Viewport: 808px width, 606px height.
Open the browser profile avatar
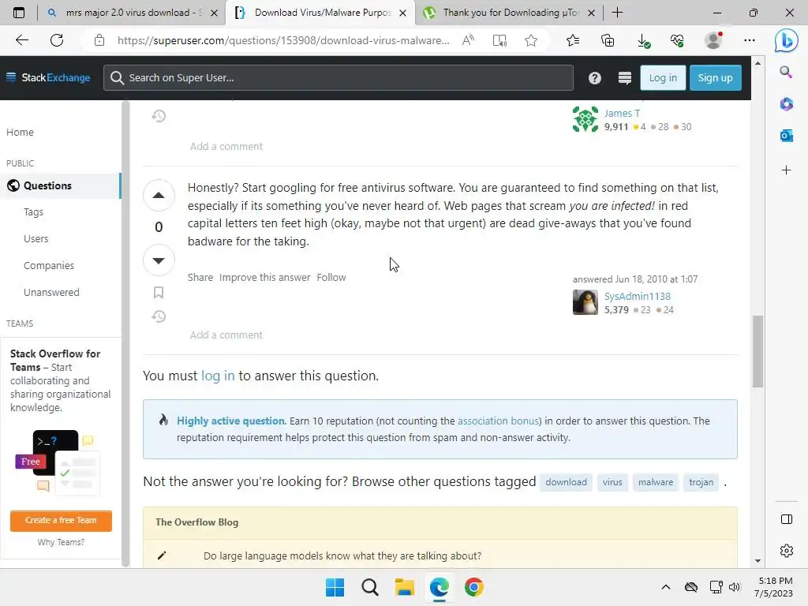point(713,40)
